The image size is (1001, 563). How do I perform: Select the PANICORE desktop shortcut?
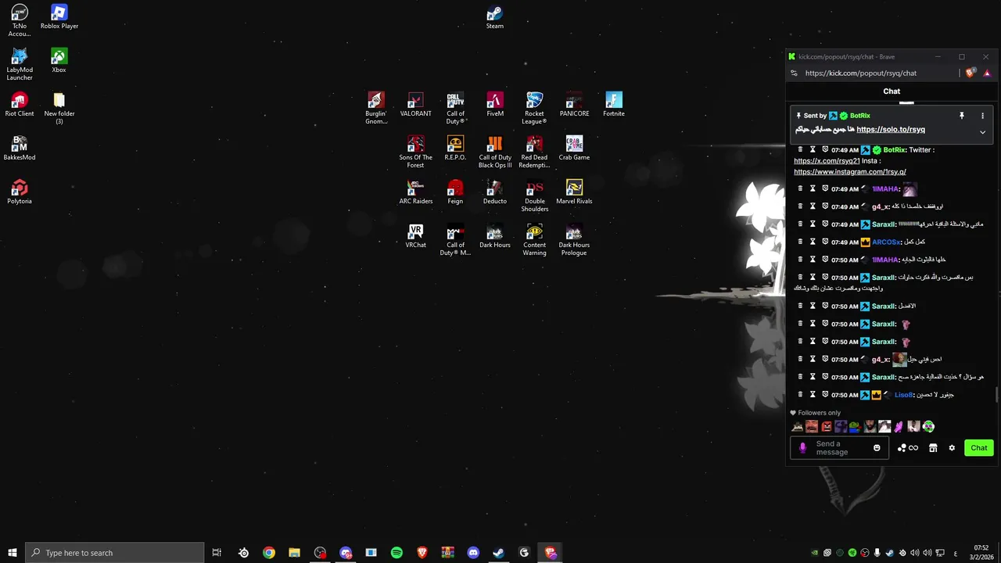point(574,105)
